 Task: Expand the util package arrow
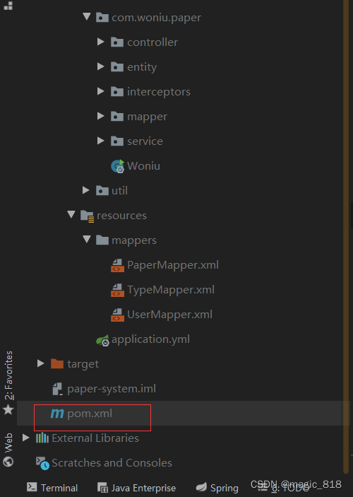tap(86, 190)
